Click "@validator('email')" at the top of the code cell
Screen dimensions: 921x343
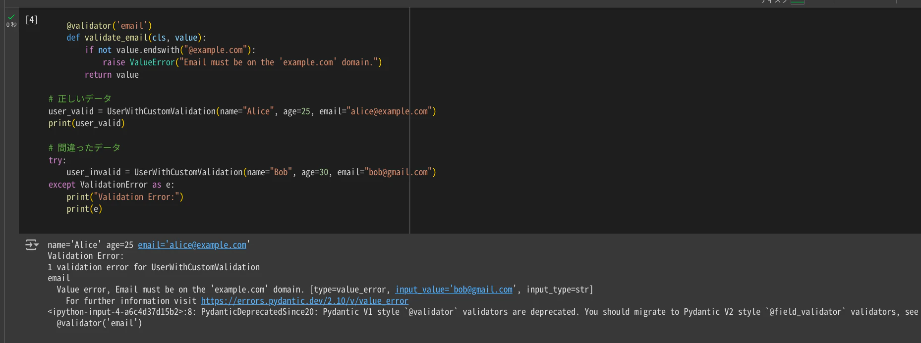tap(109, 26)
